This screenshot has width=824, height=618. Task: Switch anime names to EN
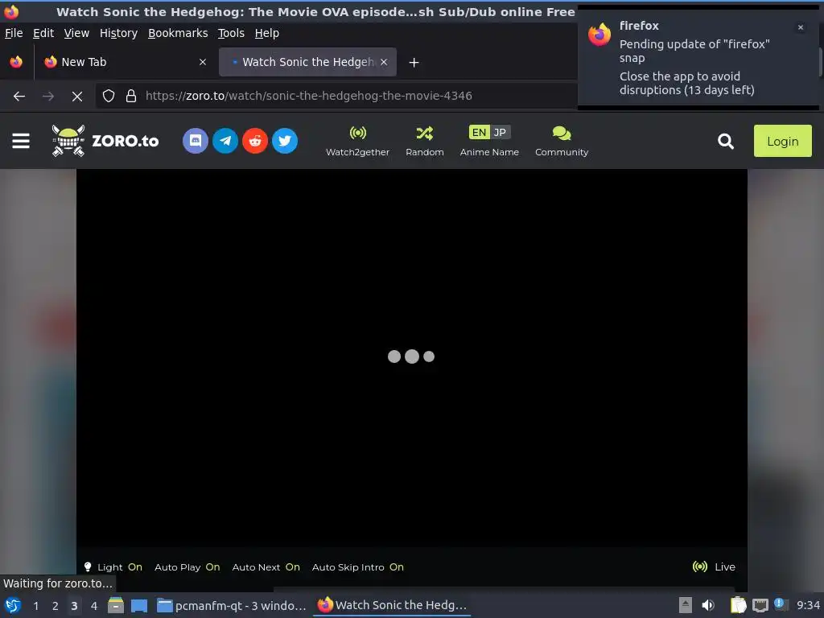479,133
